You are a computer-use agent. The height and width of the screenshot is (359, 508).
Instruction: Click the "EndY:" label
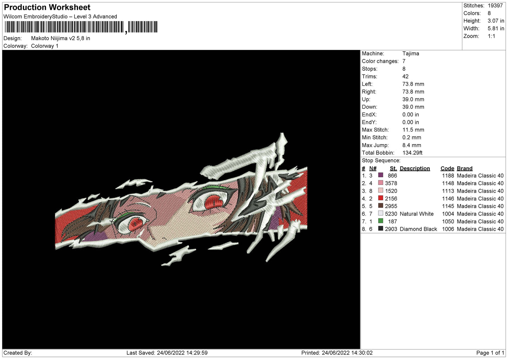369,122
